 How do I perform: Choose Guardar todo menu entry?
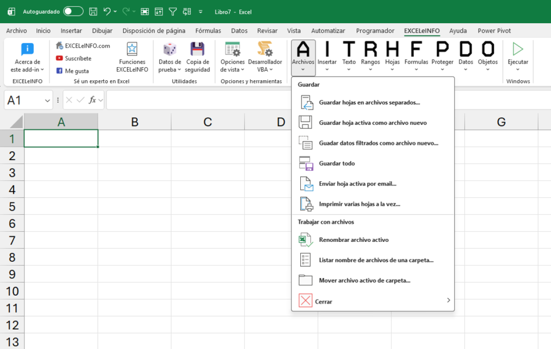373,163
